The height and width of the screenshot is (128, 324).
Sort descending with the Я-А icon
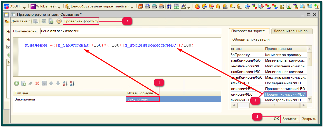pos(72,83)
